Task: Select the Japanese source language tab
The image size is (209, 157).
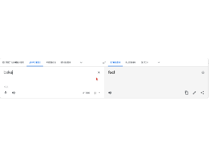Action: [x=35, y=62]
